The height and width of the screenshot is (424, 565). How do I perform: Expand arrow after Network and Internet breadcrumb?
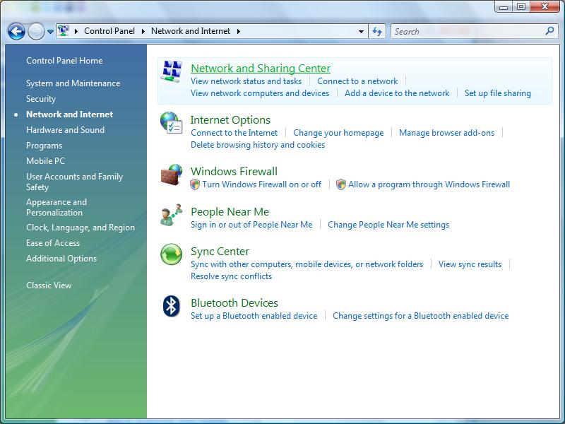click(239, 31)
